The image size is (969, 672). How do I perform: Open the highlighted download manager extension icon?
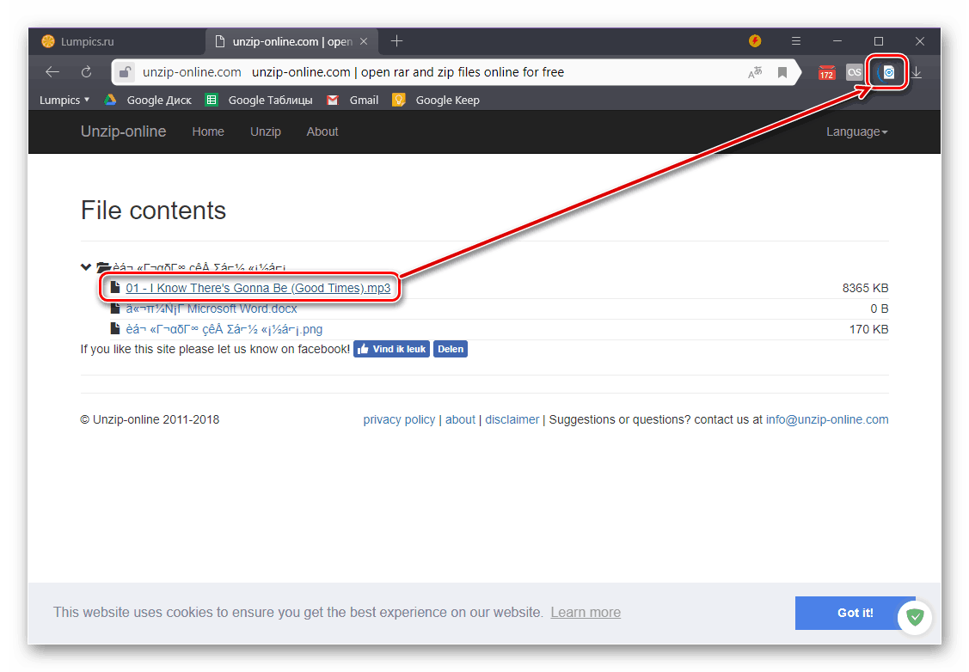[x=887, y=72]
